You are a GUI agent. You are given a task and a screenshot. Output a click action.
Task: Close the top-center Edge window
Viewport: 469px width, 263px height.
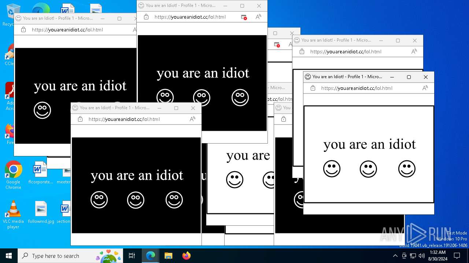pyautogui.click(x=259, y=6)
